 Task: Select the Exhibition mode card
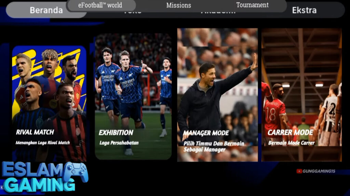[x=133, y=96]
